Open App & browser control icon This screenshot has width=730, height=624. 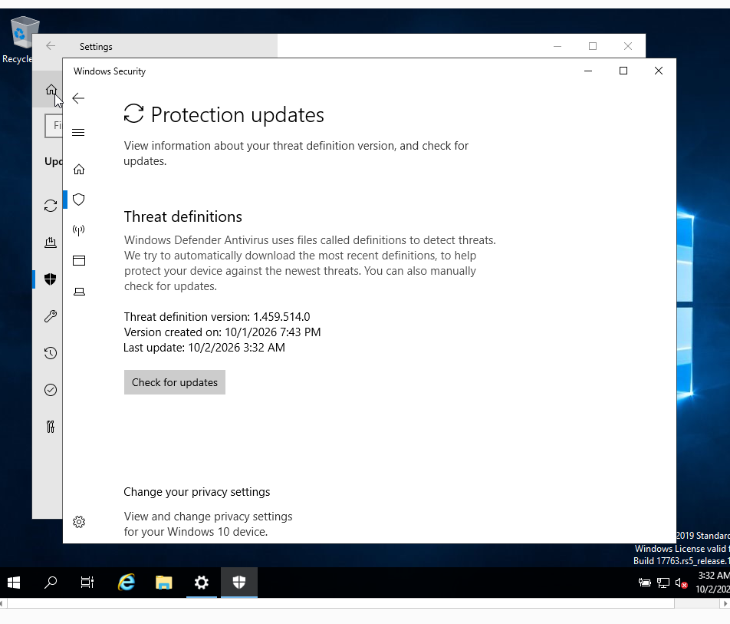[79, 260]
